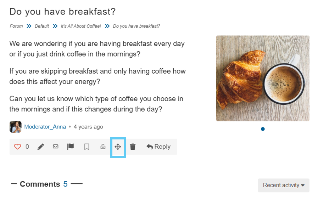Viewport: 329px width, 201px height.
Task: Navigate to It's All About Coffee! category
Action: tap(81, 26)
